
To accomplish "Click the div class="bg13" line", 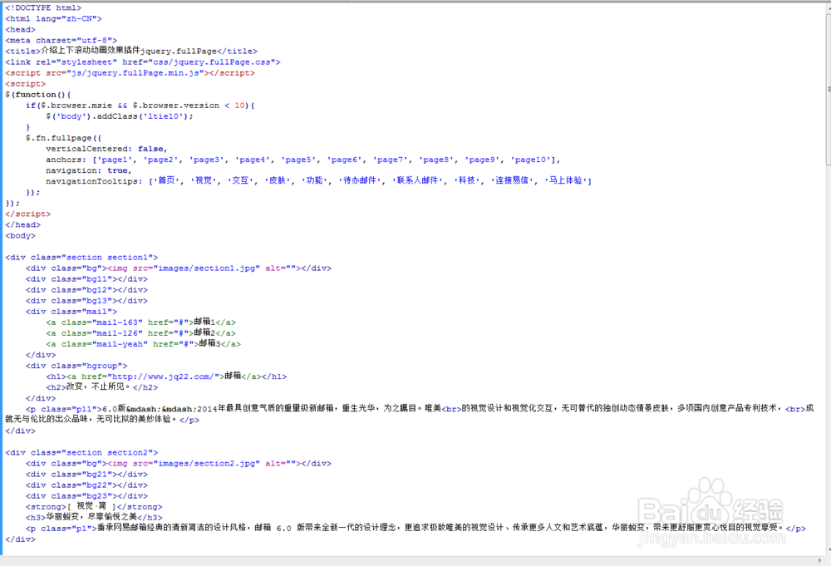I will pyautogui.click(x=87, y=301).
